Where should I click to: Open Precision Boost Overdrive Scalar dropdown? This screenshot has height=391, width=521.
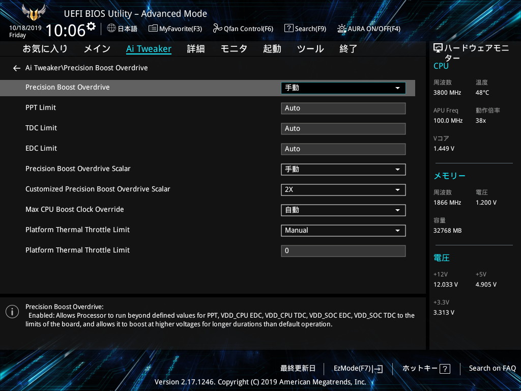[343, 169]
